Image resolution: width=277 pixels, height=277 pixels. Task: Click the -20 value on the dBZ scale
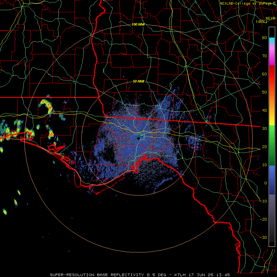tap(263, 219)
